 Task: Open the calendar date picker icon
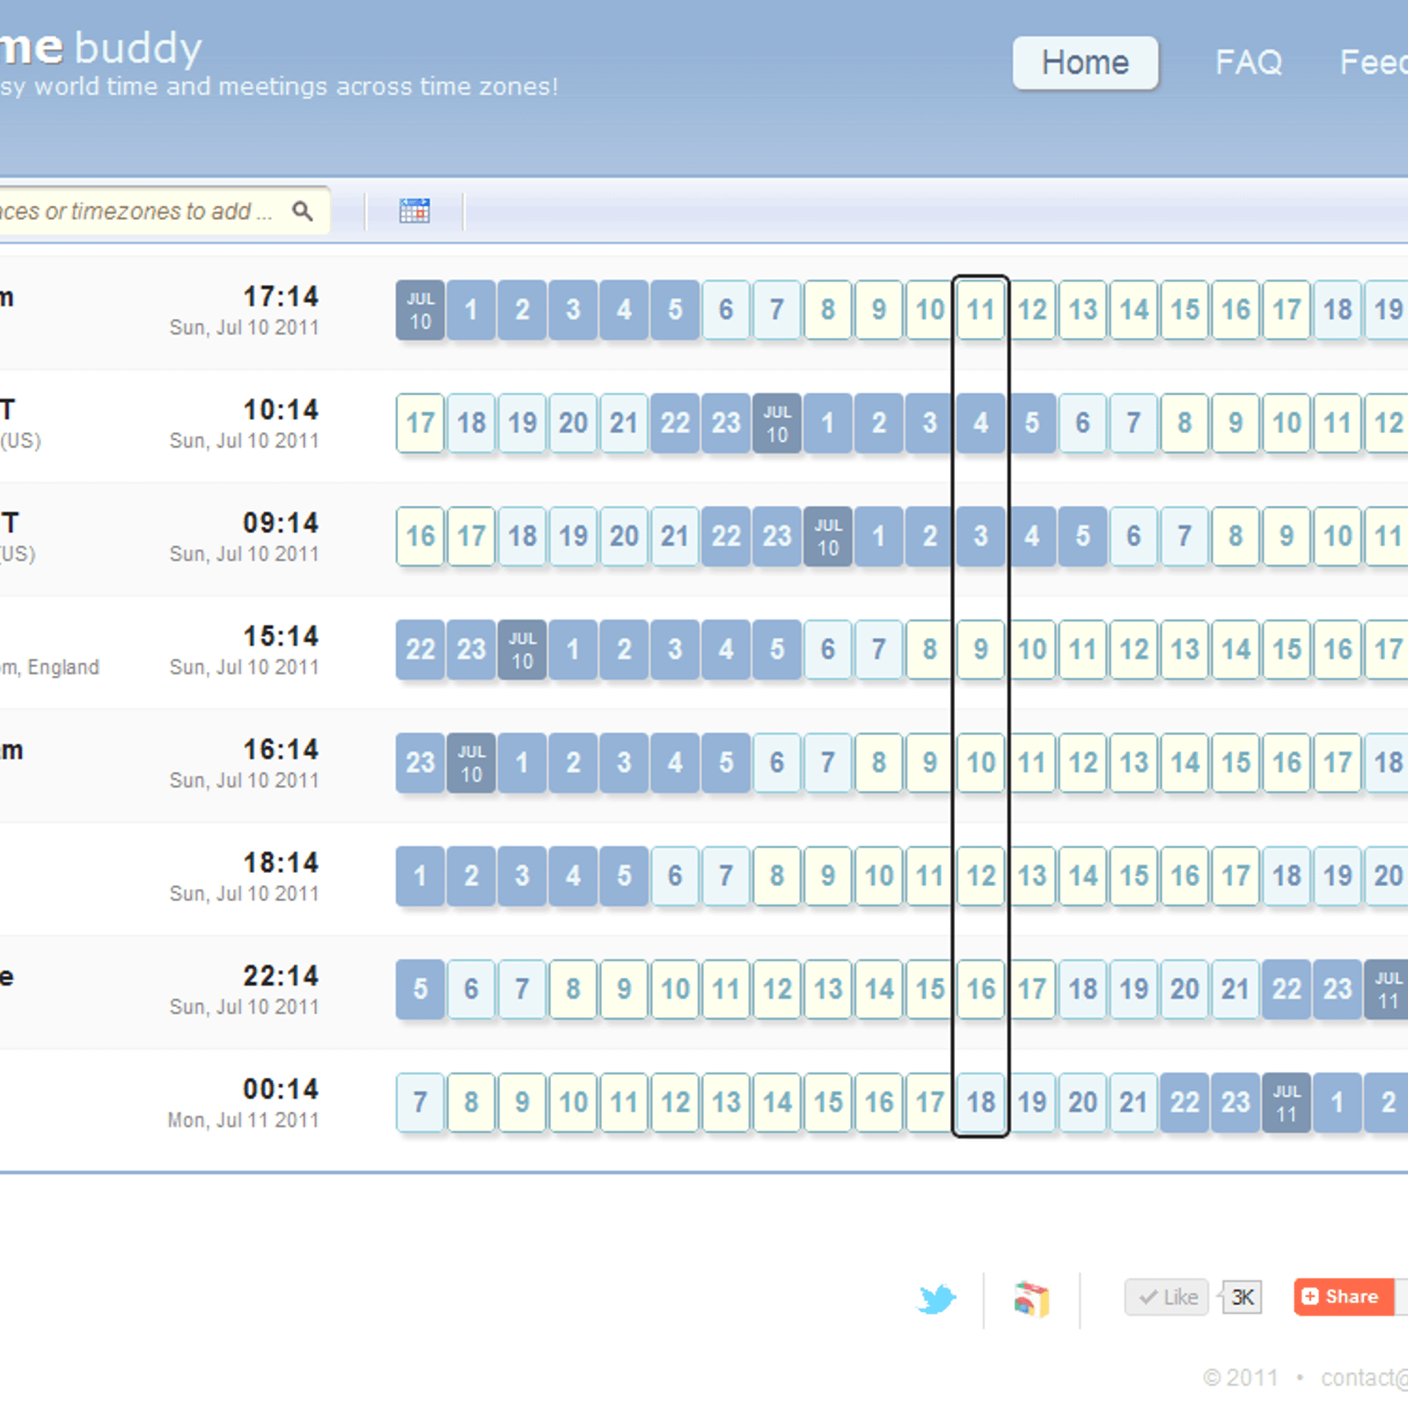(x=414, y=211)
